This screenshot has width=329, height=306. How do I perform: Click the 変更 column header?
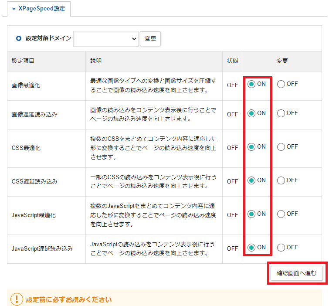(282, 61)
